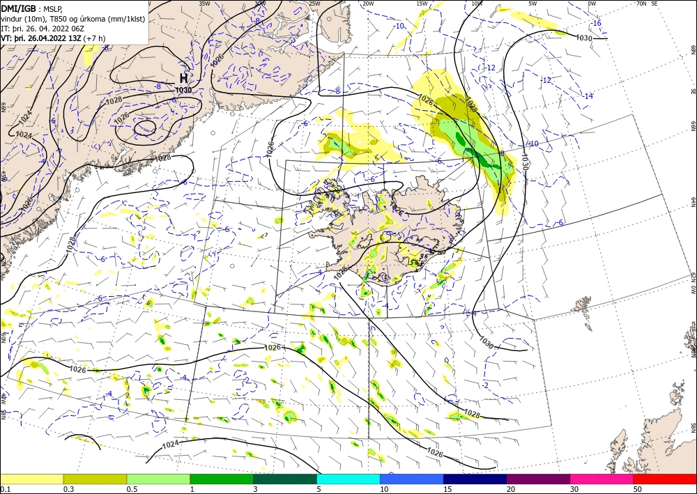Click the "10W" longitude label
The image size is (697, 494).
coord(477,3)
